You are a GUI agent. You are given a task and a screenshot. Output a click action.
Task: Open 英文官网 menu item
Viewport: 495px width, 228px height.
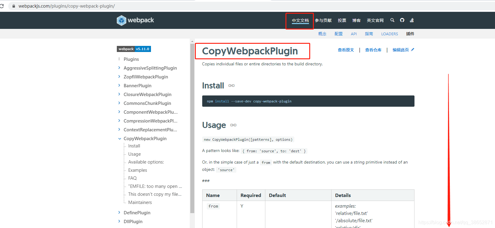pos(375,20)
